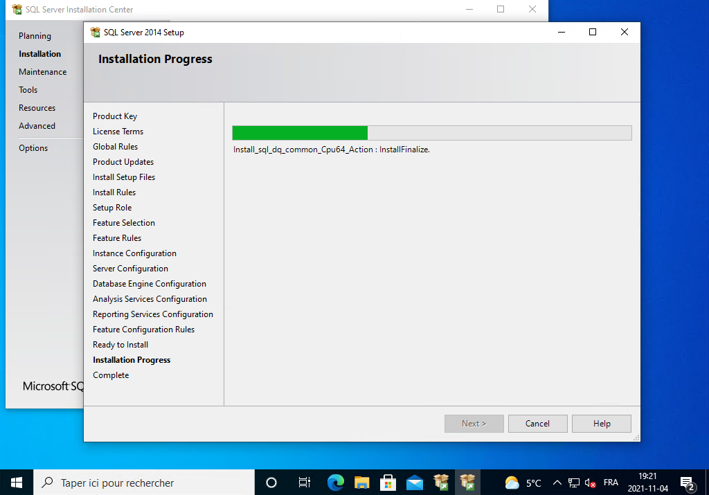Select Planning in Installation Center sidebar
Image resolution: width=709 pixels, height=495 pixels.
point(35,36)
